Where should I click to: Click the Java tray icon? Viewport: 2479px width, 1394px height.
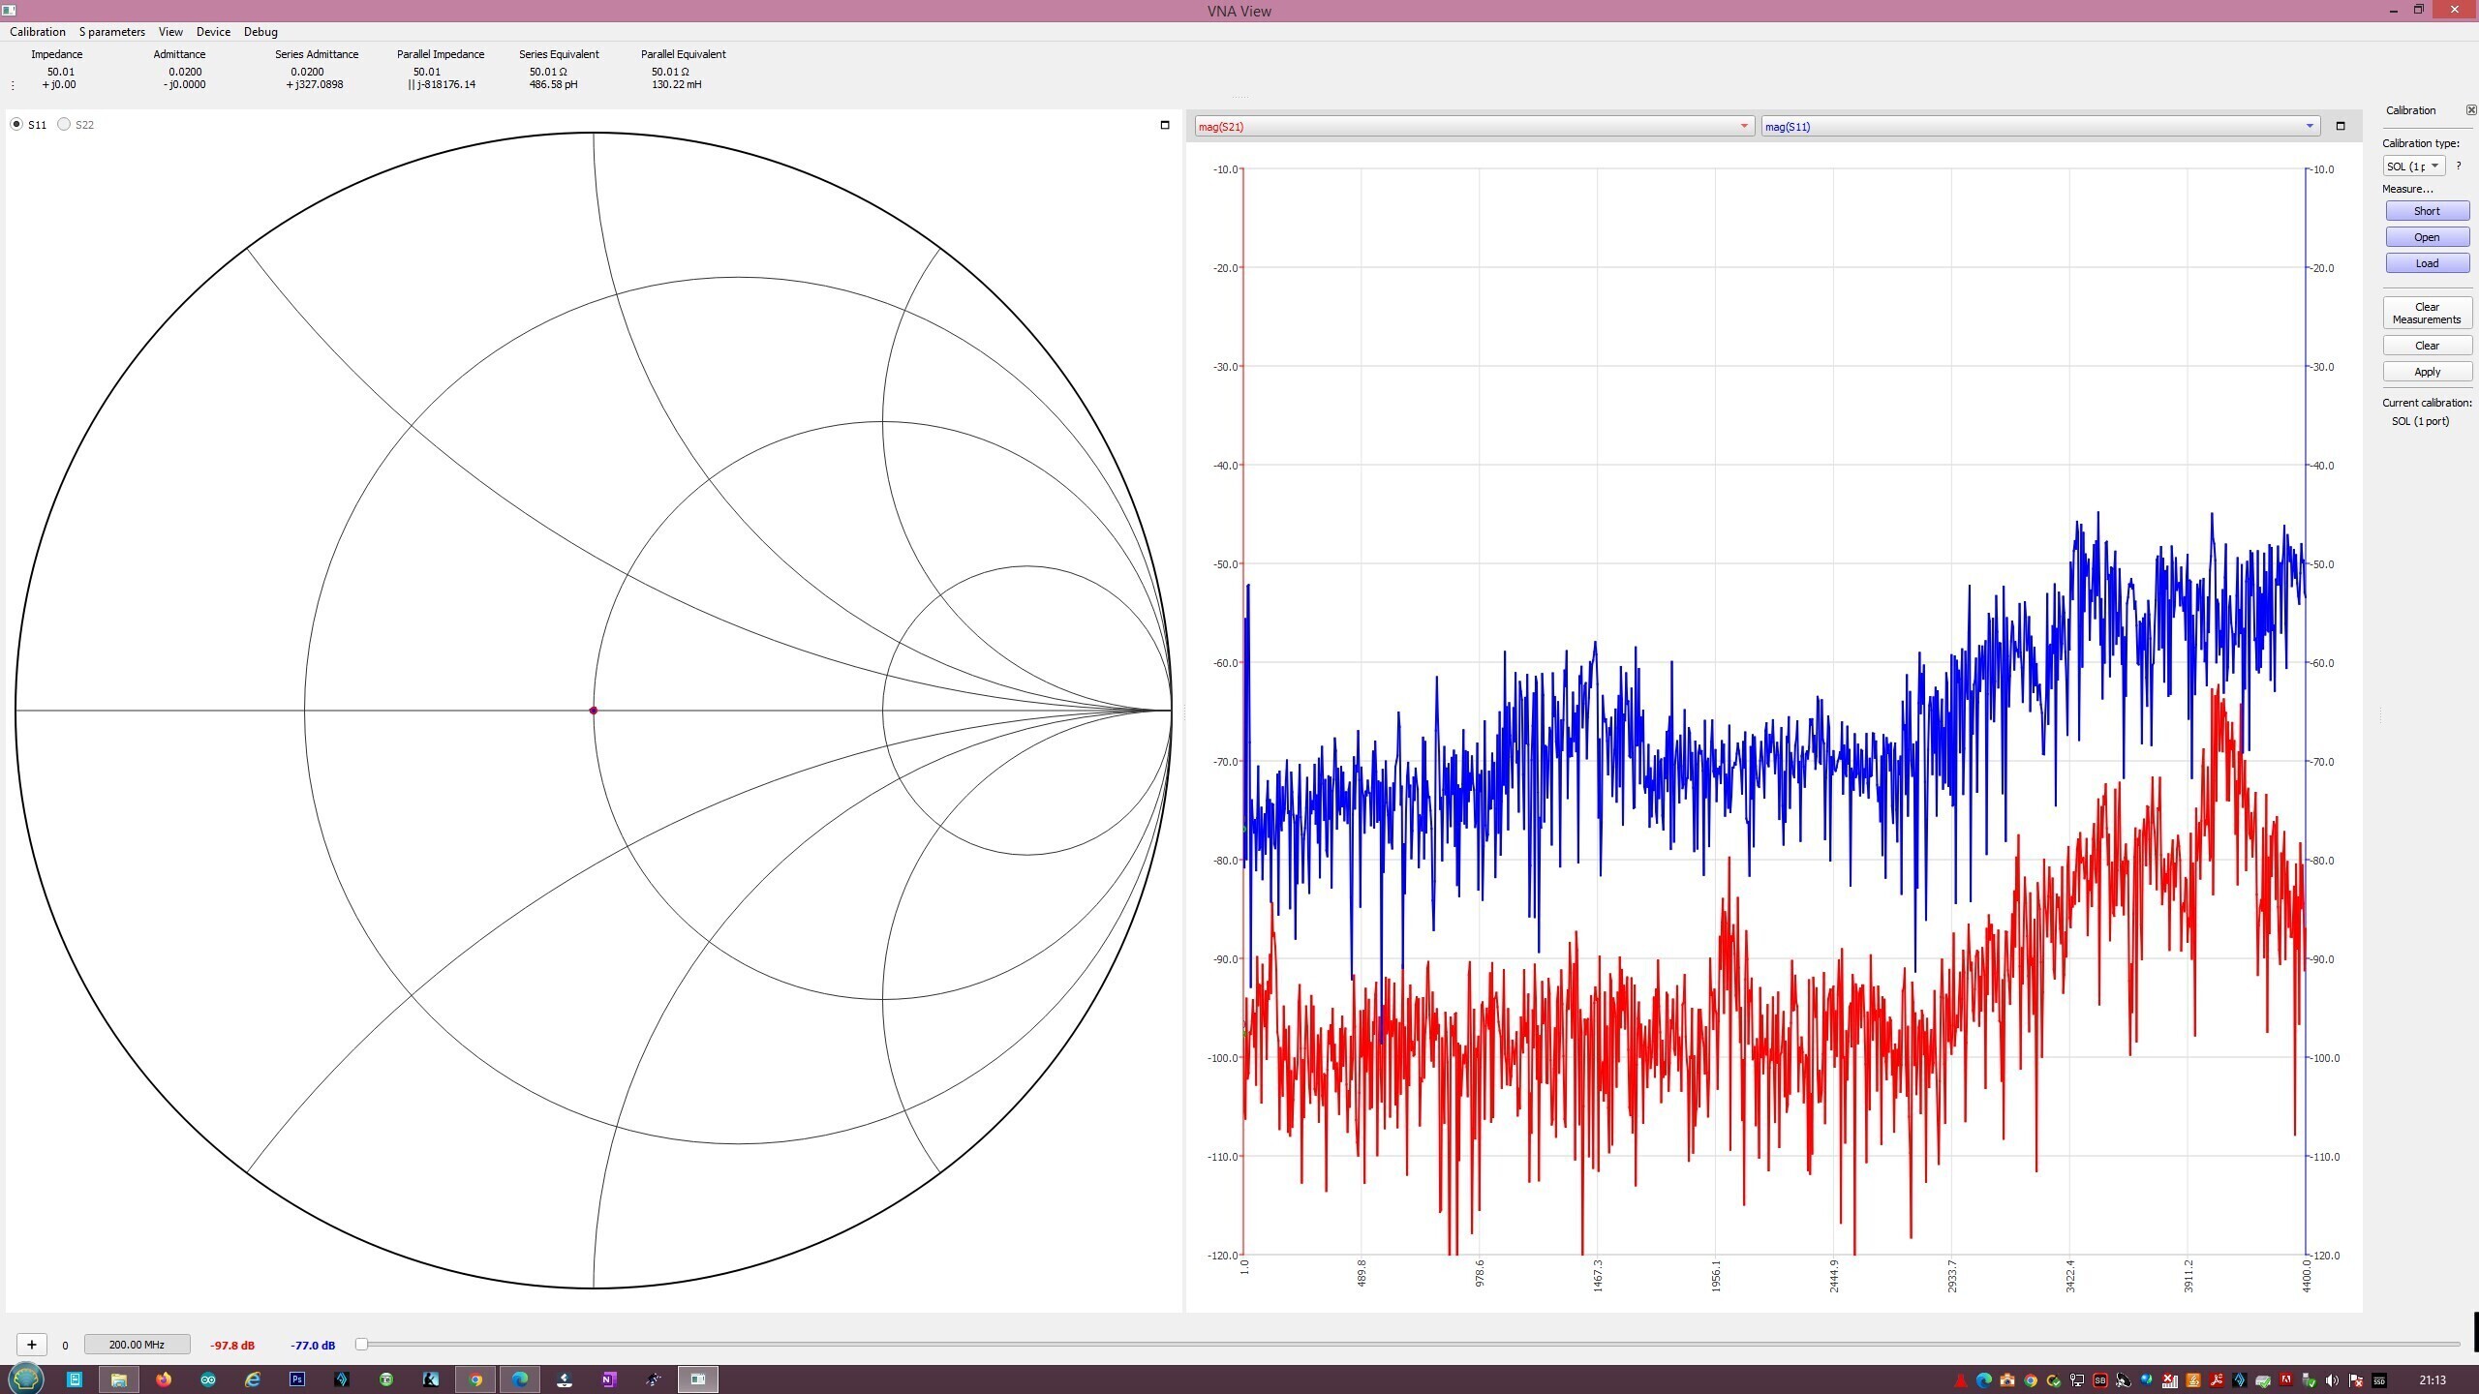[2193, 1380]
